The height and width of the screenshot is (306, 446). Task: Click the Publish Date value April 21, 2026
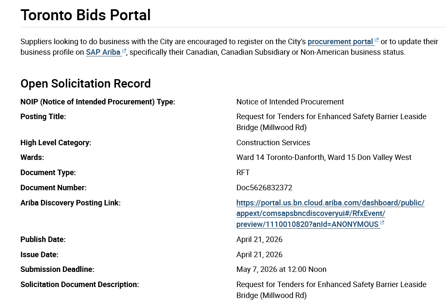pyautogui.click(x=259, y=239)
